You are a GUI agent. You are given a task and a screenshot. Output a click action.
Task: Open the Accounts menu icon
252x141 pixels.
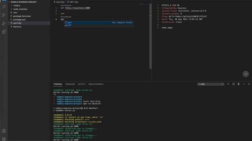coord(4,131)
